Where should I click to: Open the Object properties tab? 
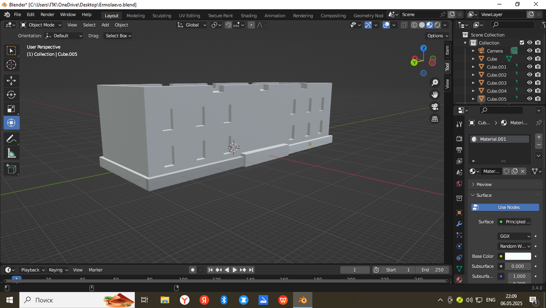tap(459, 213)
